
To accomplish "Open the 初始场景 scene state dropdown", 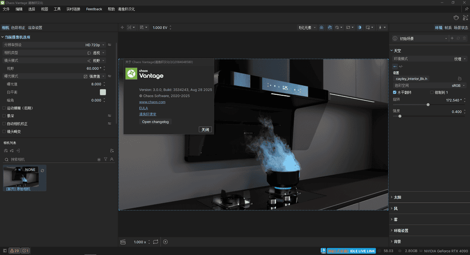I will (421, 39).
